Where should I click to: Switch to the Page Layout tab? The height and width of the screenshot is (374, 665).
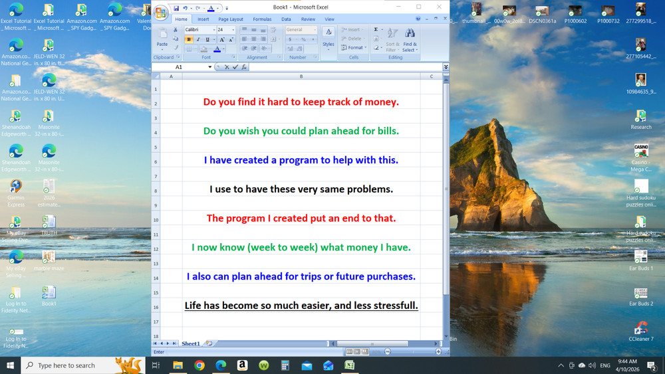(231, 19)
